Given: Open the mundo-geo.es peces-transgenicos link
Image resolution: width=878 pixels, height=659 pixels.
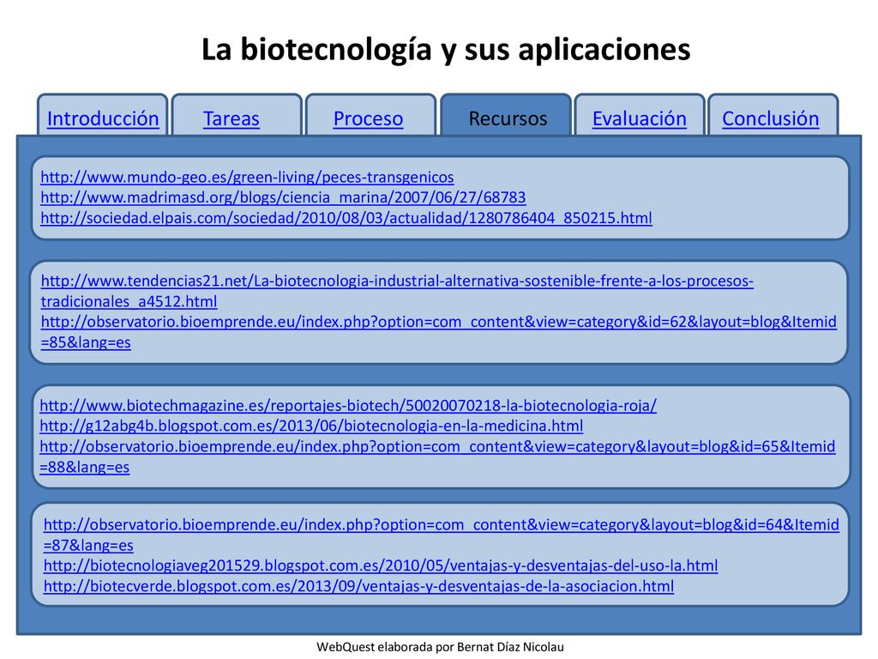Looking at the screenshot, I should pyautogui.click(x=247, y=177).
